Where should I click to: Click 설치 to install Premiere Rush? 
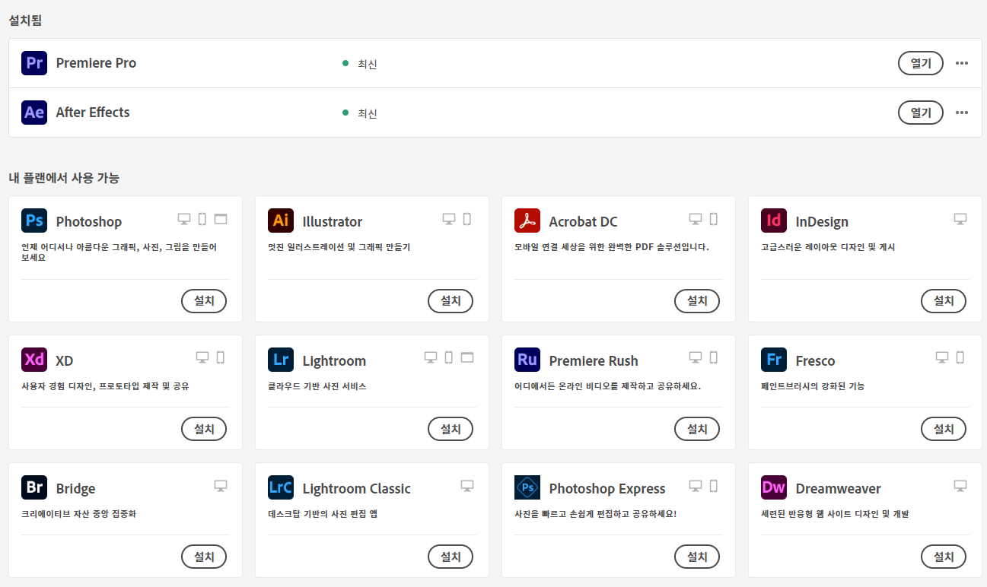click(x=696, y=429)
